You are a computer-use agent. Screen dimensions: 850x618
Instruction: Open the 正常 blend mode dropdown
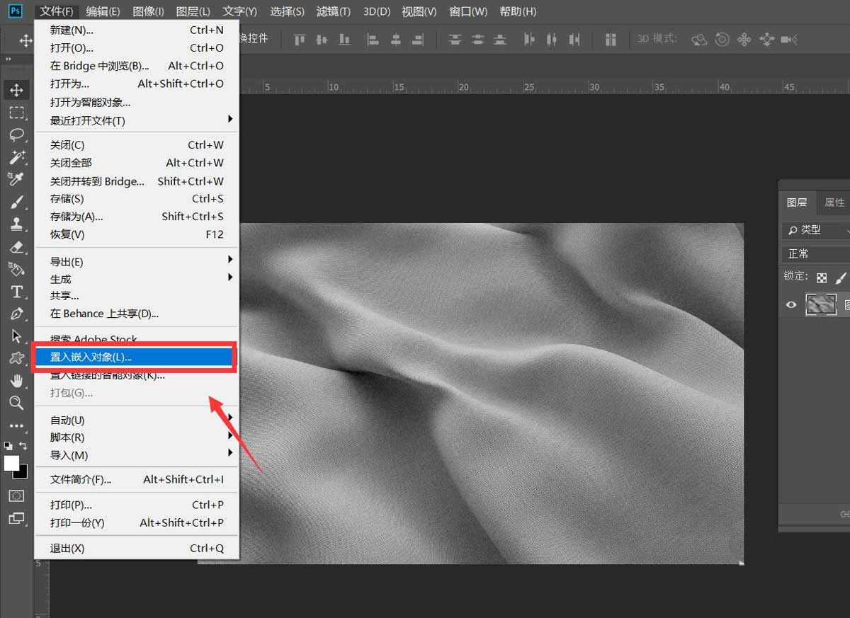click(816, 253)
